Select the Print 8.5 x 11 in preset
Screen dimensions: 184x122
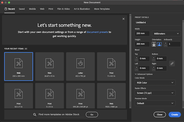19,96
